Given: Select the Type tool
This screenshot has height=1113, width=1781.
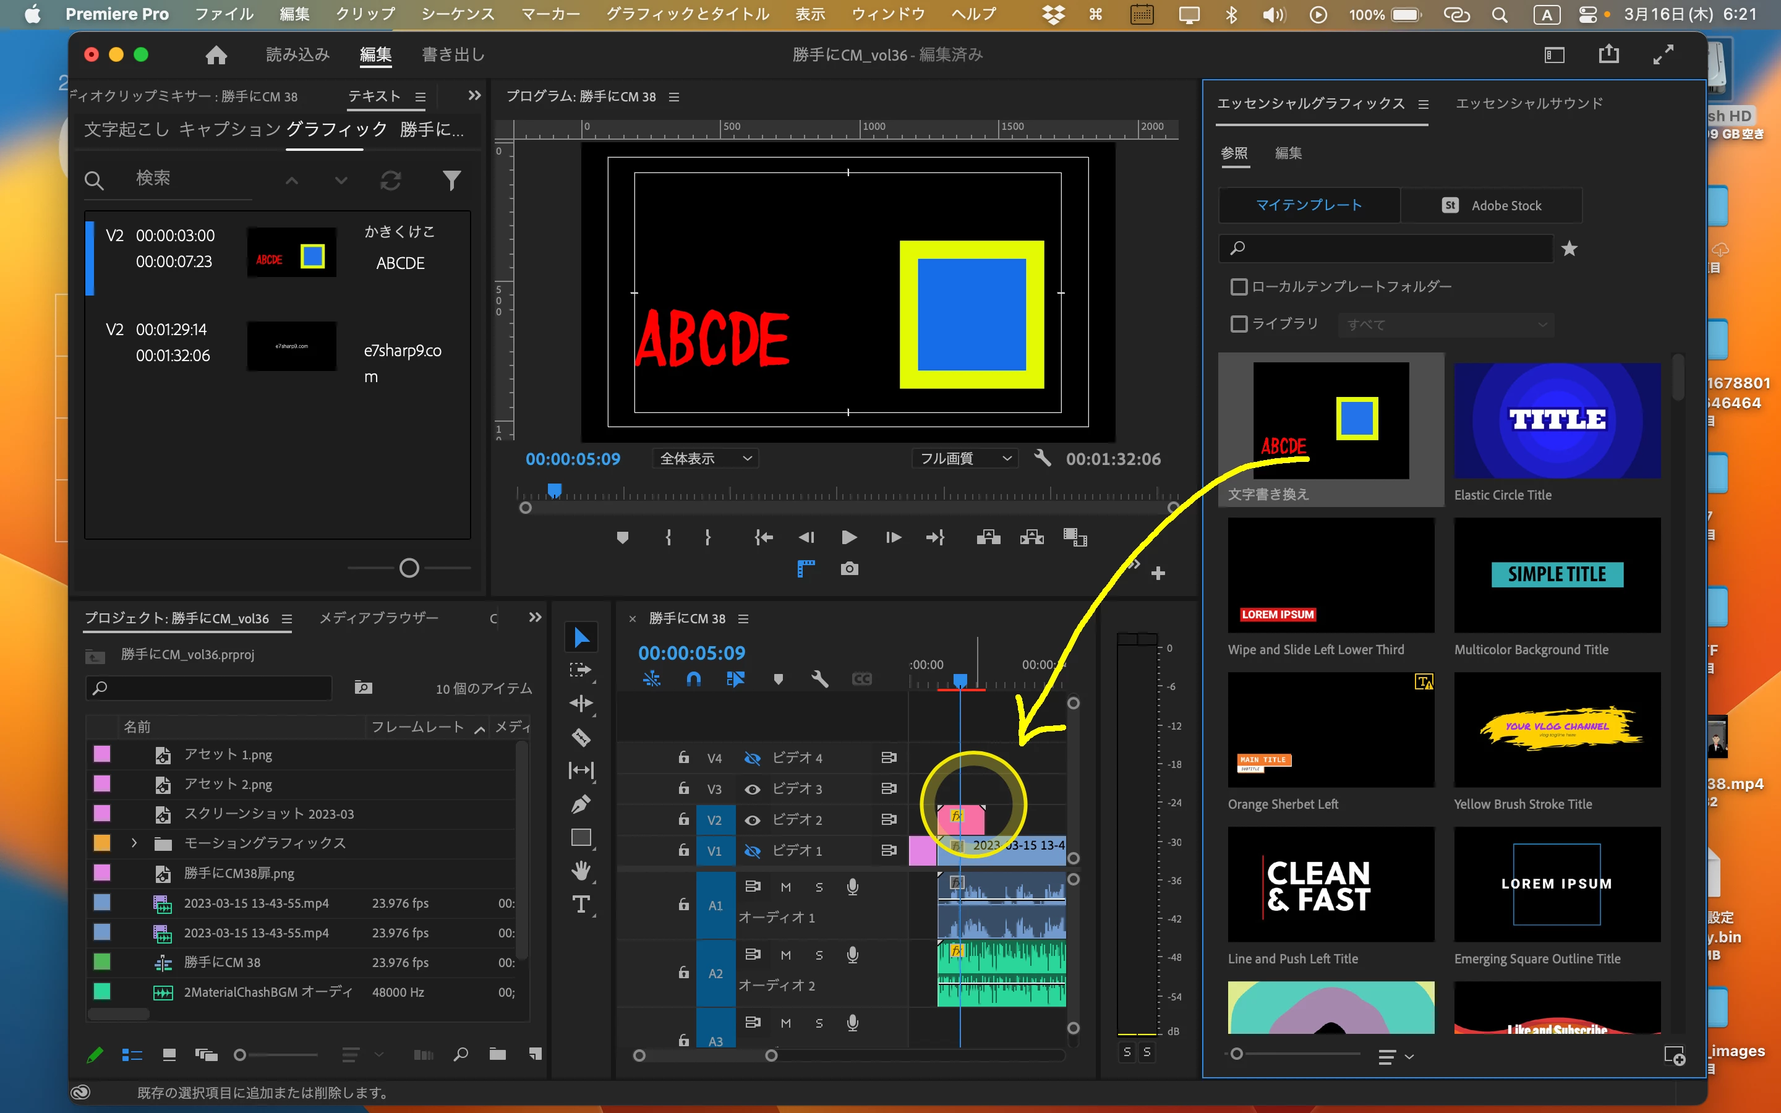Looking at the screenshot, I should 581,904.
